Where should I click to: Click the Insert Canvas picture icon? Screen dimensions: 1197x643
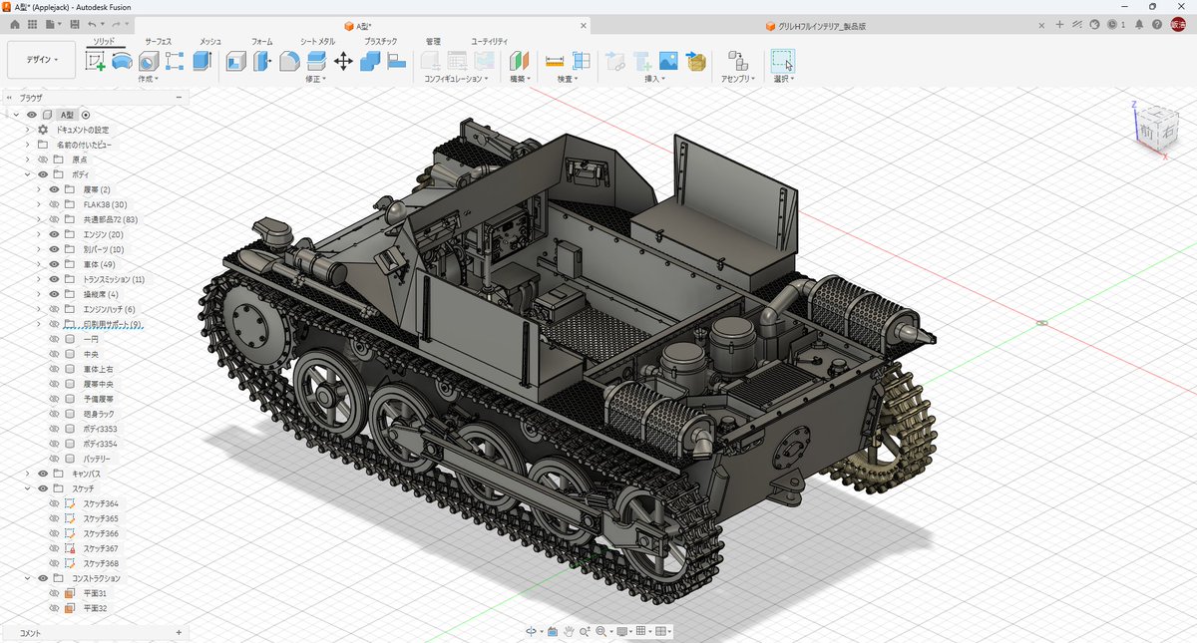pyautogui.click(x=668, y=61)
